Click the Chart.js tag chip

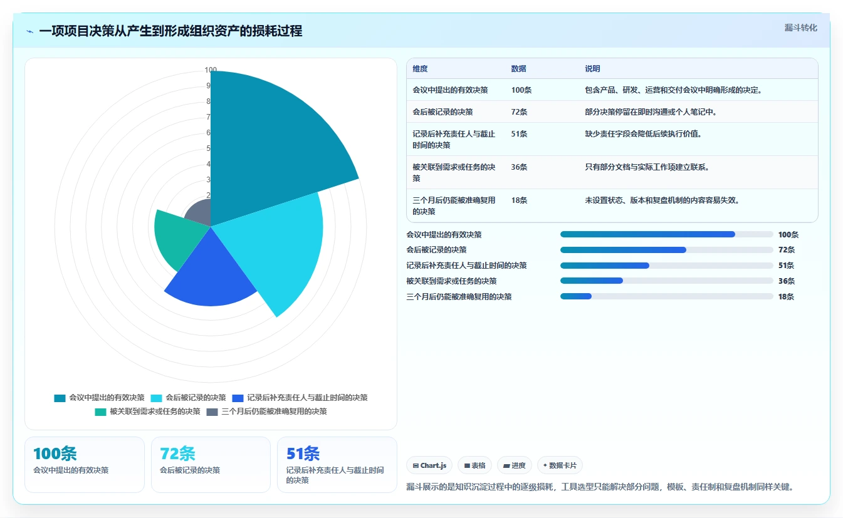coord(429,465)
